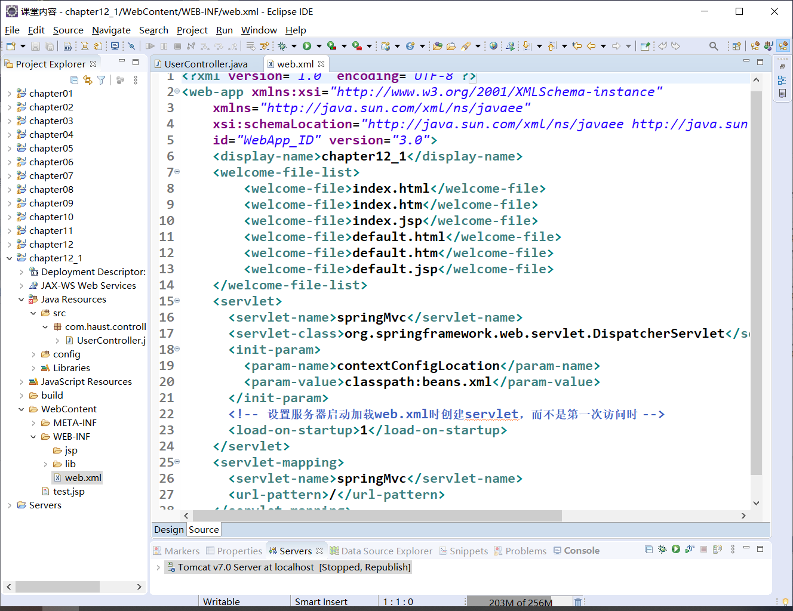Click the Last Edit Location arrow icon
Viewport: 793px width, 611px height.
click(577, 46)
